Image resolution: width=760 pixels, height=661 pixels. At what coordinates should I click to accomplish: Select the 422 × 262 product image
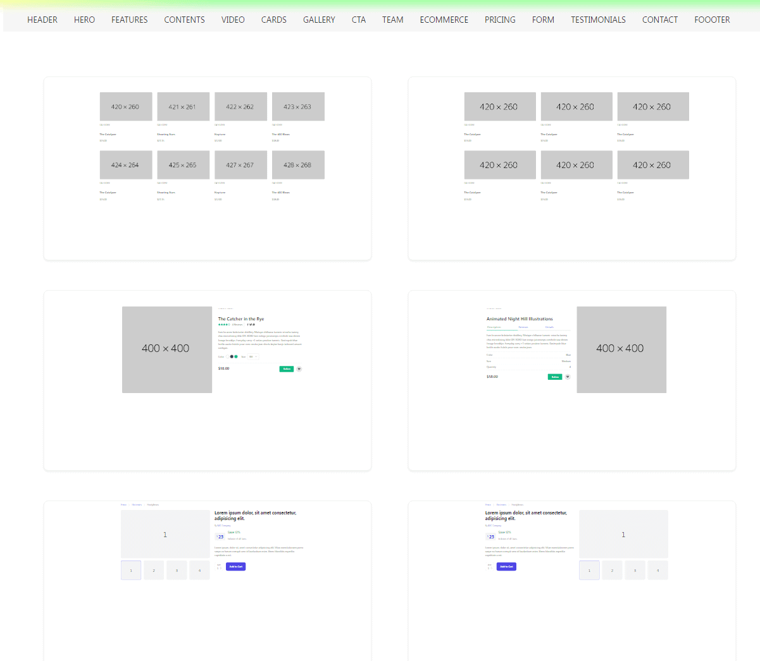click(x=240, y=107)
